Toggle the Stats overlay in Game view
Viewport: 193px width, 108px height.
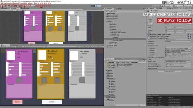95,47
